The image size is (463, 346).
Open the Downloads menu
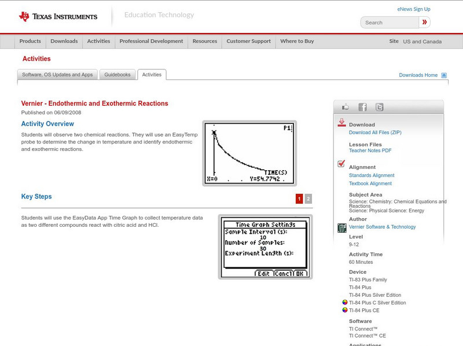click(64, 41)
